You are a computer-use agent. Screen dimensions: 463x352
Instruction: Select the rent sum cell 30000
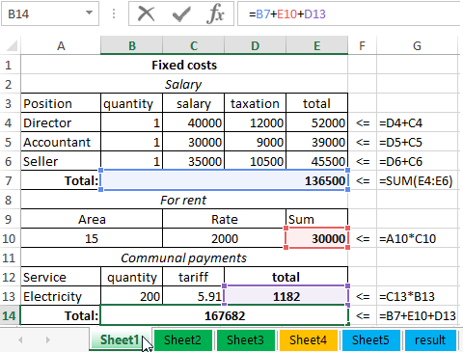316,238
